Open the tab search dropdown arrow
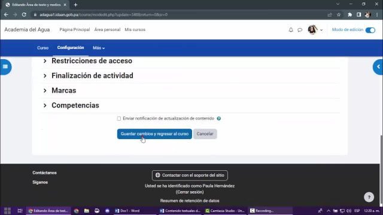The height and width of the screenshot is (215, 383). tap(338, 4)
